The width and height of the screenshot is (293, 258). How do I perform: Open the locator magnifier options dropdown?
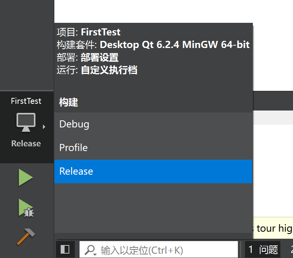coord(91,250)
